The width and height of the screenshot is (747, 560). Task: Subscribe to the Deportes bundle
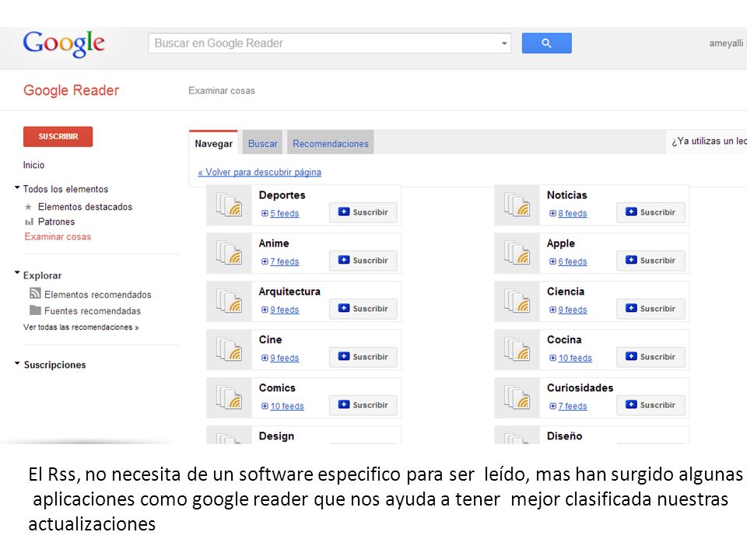click(363, 212)
